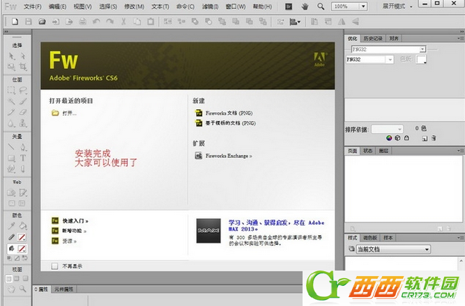Open the 编辑(E) menu

click(58, 6)
